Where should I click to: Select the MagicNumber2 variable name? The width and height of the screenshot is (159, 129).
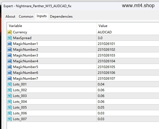(26, 50)
